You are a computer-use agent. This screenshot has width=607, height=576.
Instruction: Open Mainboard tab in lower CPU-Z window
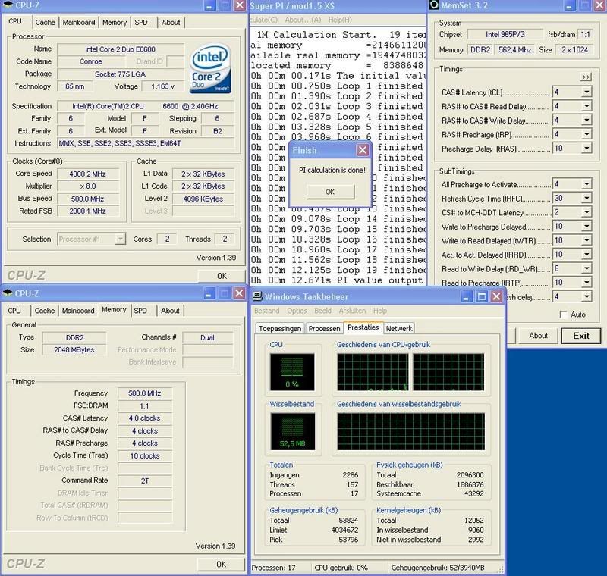(x=78, y=311)
